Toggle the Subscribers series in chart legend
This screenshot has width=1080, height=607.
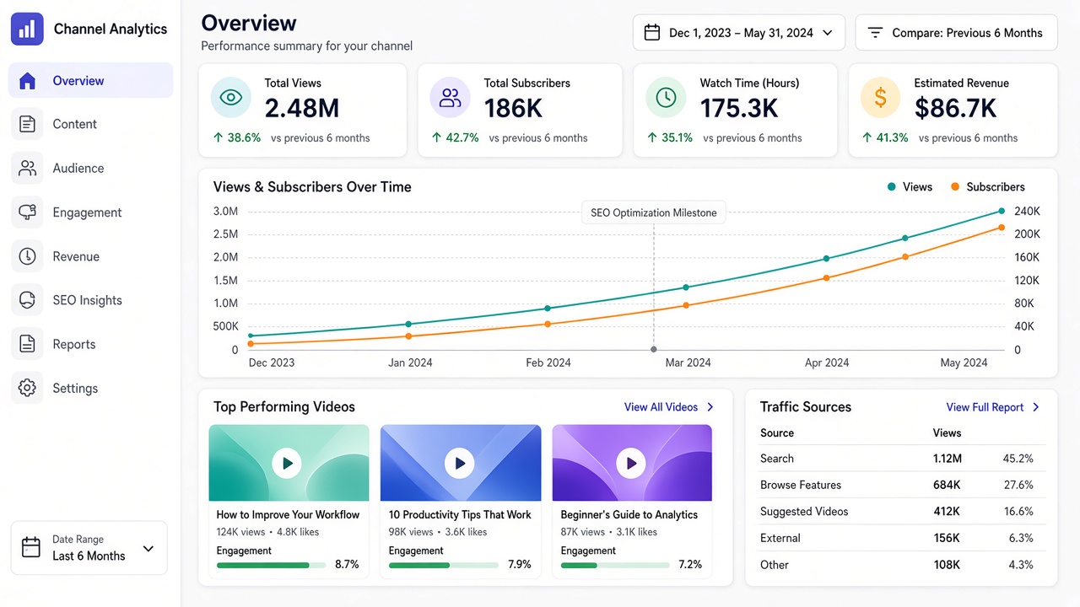coord(987,187)
